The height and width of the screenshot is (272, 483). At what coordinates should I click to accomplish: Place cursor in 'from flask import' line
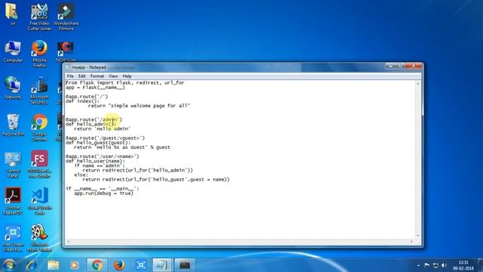pyautogui.click(x=125, y=82)
